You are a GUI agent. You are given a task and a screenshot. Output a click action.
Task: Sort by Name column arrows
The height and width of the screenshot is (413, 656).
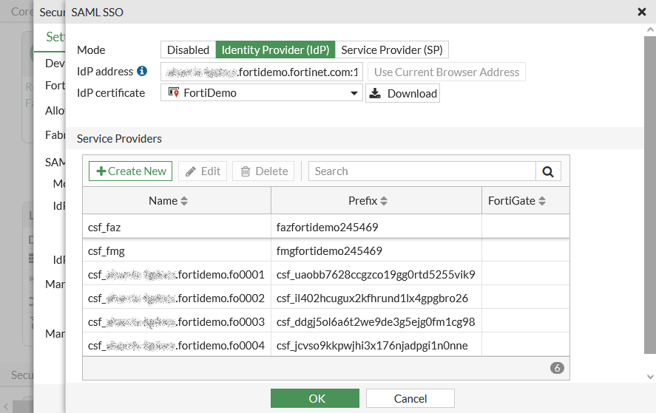(184, 201)
